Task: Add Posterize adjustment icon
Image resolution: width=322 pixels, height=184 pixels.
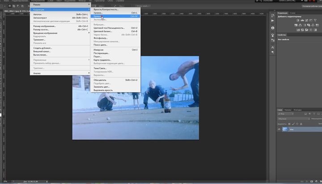Action: [302, 30]
